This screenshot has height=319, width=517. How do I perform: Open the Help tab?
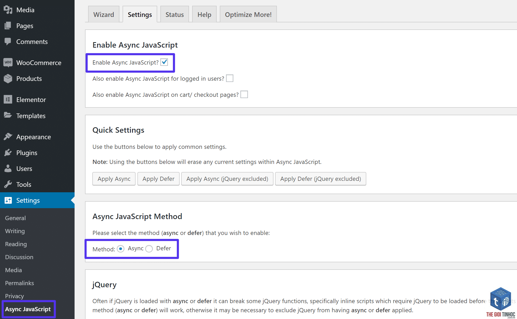(204, 14)
